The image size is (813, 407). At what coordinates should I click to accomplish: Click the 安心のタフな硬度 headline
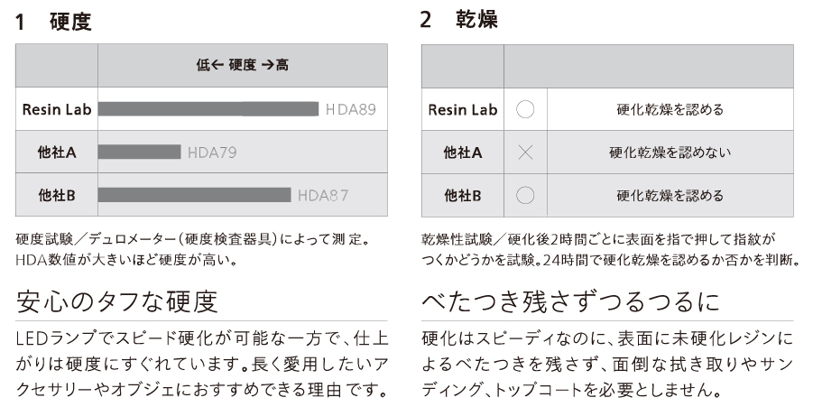click(x=116, y=301)
